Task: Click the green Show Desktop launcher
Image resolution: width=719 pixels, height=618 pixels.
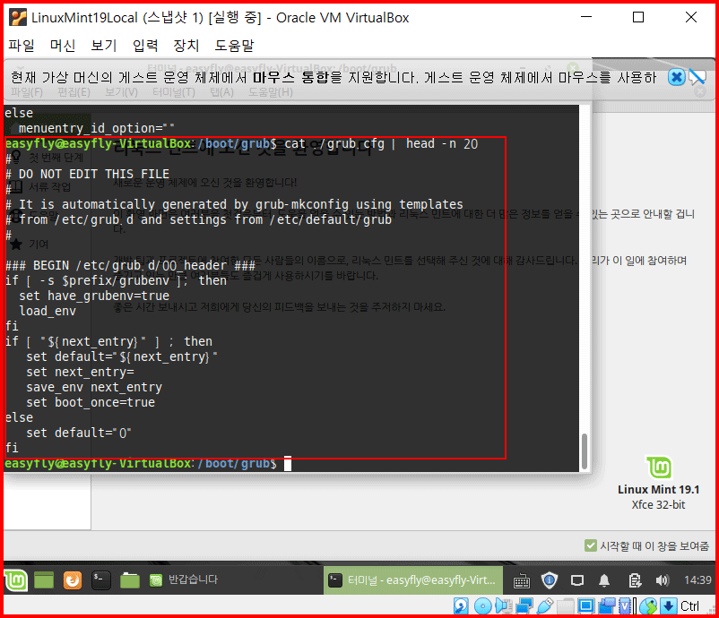Action: pyautogui.click(x=44, y=581)
